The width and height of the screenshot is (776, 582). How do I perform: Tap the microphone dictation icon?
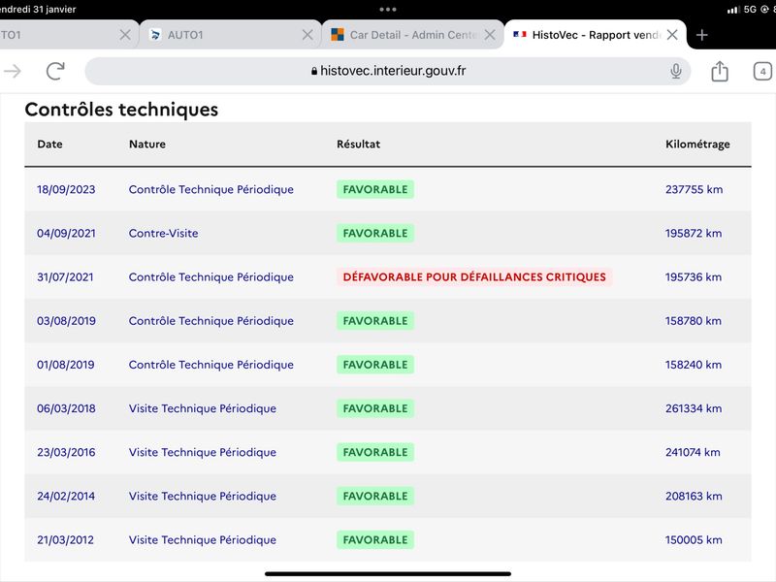point(675,71)
